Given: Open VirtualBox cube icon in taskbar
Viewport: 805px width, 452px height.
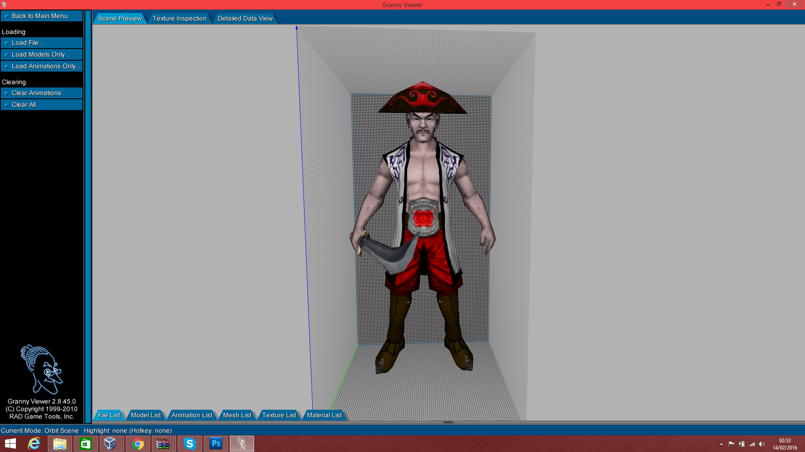Looking at the screenshot, I should click(110, 444).
